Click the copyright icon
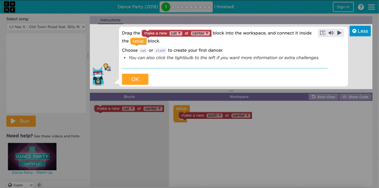379x188 pixels. tap(39, 185)
